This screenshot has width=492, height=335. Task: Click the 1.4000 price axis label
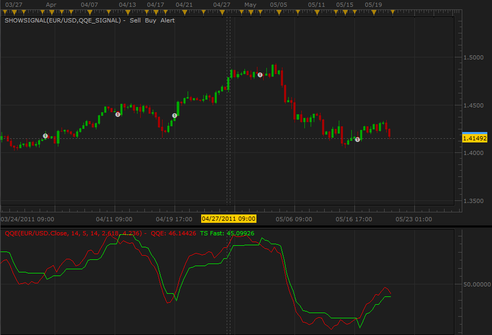(473, 153)
